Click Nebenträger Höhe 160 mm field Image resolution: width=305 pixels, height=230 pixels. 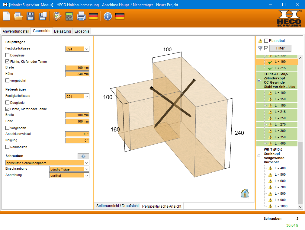77,122
